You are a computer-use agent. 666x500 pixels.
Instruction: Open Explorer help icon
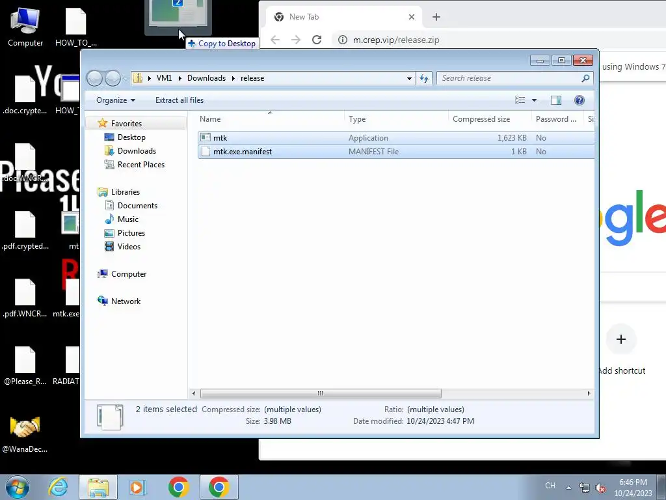click(579, 100)
